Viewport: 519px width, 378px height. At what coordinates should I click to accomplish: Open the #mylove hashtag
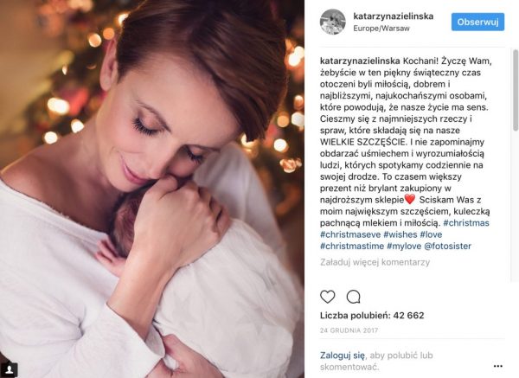404,246
